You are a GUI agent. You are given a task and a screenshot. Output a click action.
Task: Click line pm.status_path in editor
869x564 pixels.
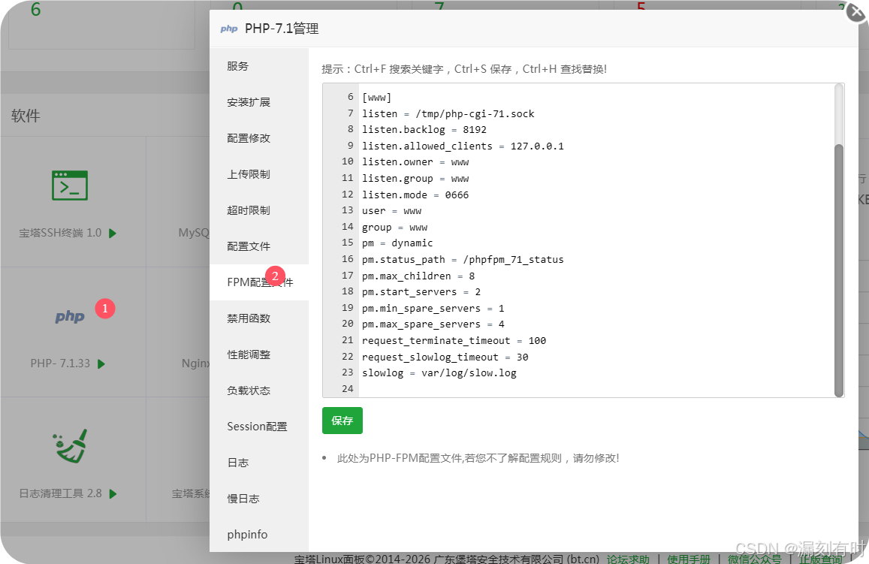[x=463, y=259]
